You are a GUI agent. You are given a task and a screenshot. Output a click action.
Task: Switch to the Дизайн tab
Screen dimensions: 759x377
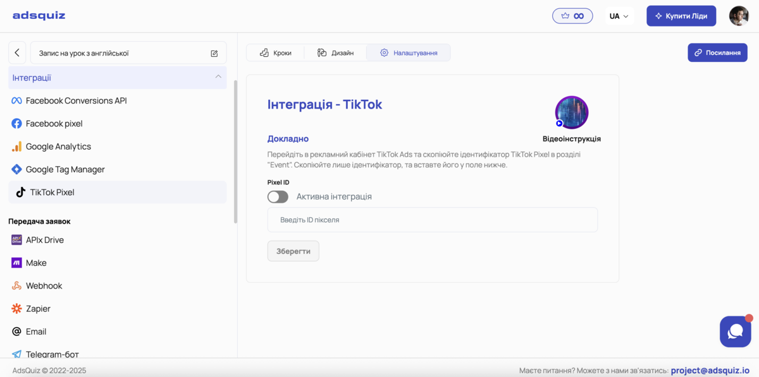coord(335,53)
